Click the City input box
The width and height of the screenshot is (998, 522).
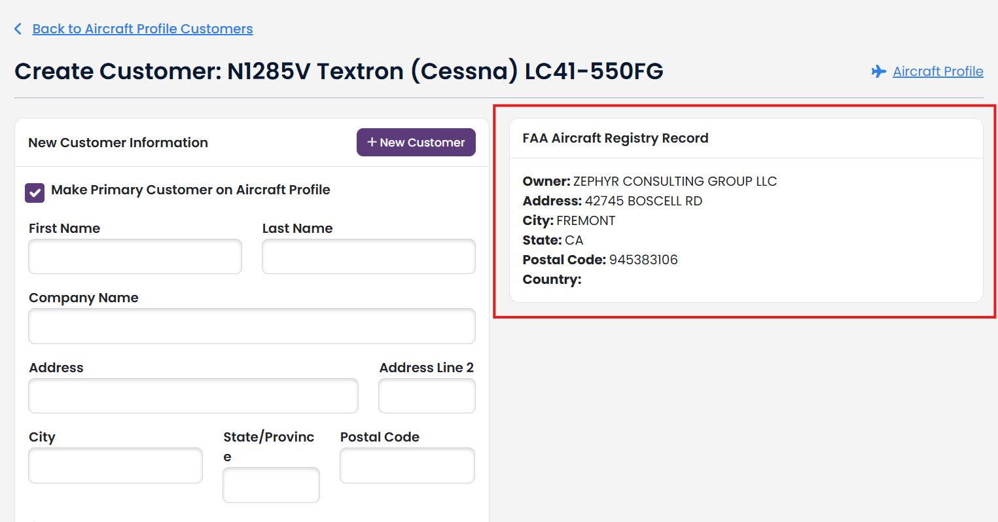point(115,465)
